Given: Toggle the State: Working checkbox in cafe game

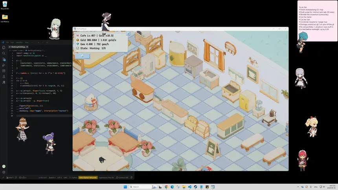Looking at the screenshot, I should [x=77, y=48].
